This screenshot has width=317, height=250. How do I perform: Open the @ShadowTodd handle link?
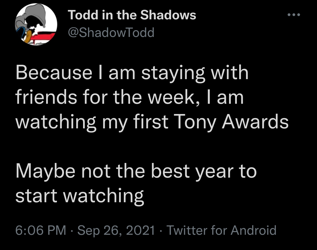111,33
